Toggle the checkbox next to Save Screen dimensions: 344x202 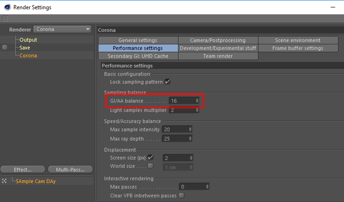coord(5,47)
